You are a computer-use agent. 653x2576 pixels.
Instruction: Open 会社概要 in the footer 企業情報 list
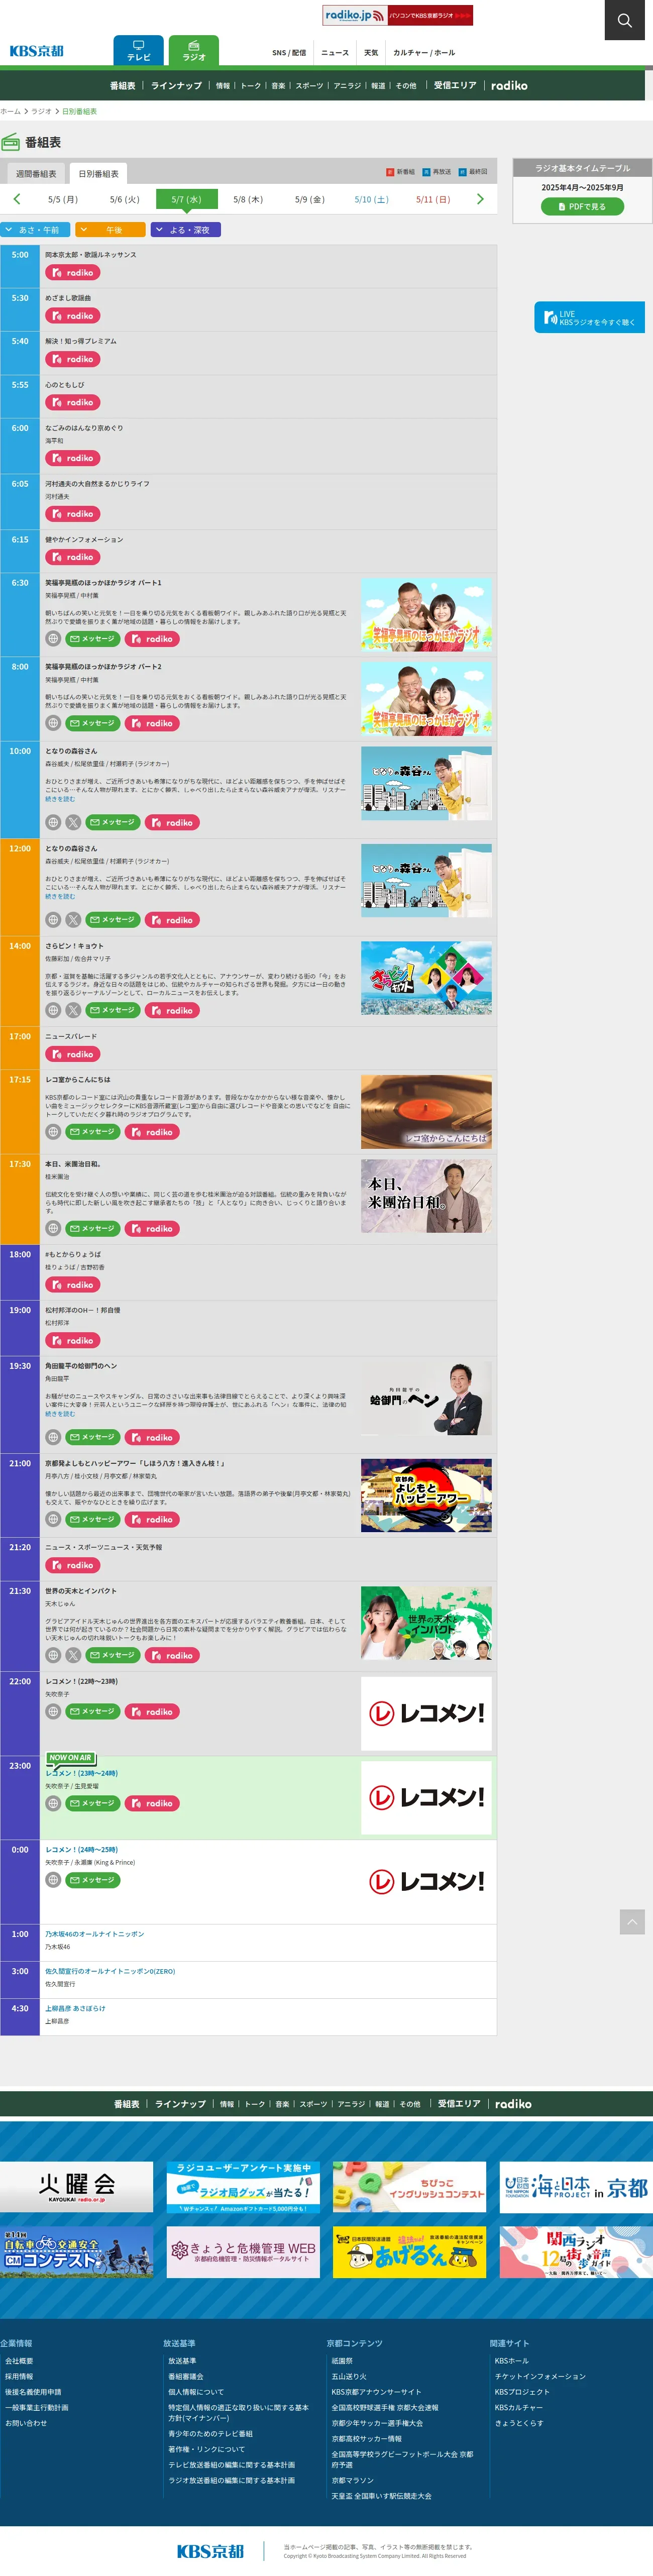click(19, 2361)
